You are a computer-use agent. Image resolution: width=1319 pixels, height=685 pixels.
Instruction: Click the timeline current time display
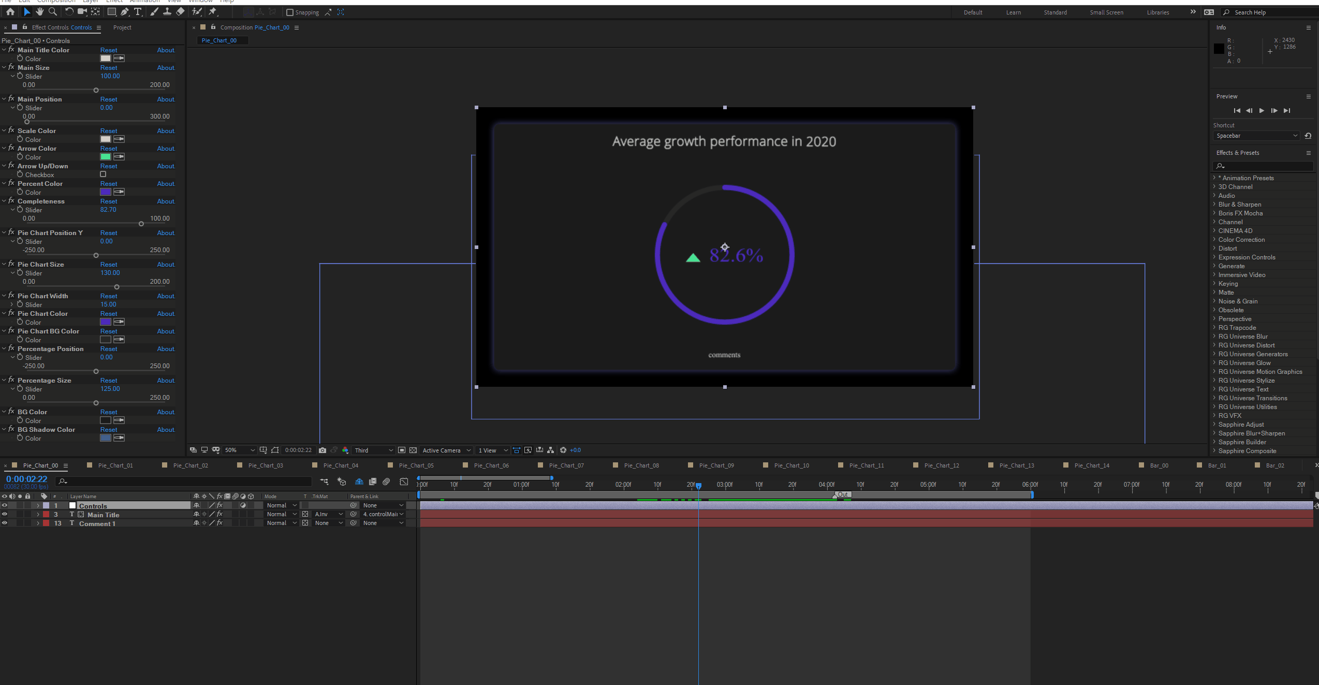(26, 479)
